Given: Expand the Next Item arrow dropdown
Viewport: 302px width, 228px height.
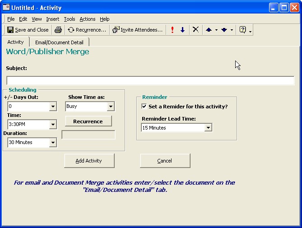Looking at the screenshot, I should pos(232,30).
